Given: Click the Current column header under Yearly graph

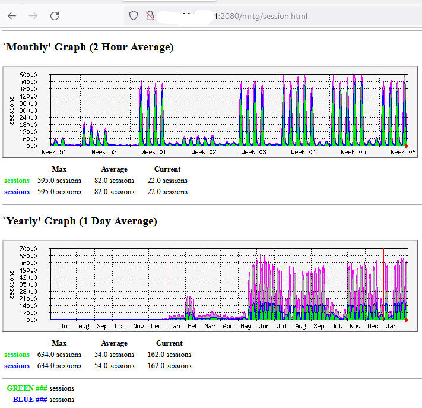Looking at the screenshot, I should point(169,343).
